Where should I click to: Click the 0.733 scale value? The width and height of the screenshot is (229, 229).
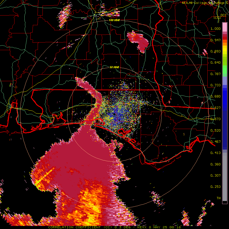coord(216,85)
